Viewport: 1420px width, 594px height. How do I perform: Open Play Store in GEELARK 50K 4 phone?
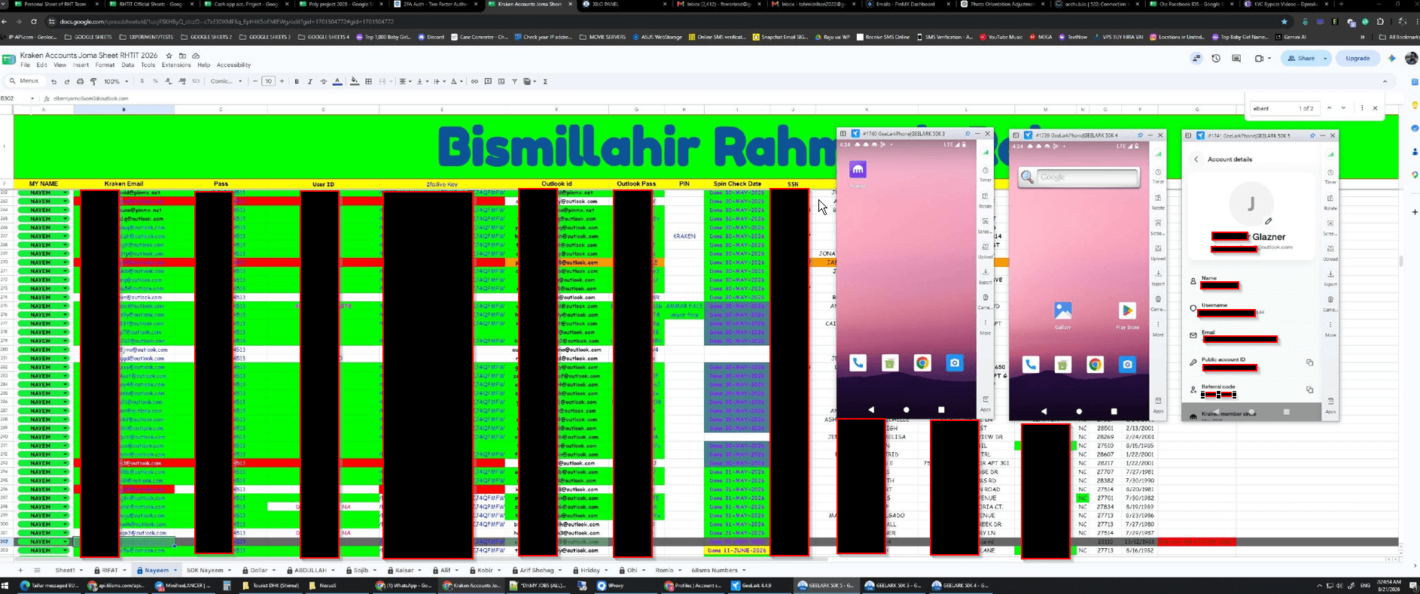point(1127,314)
